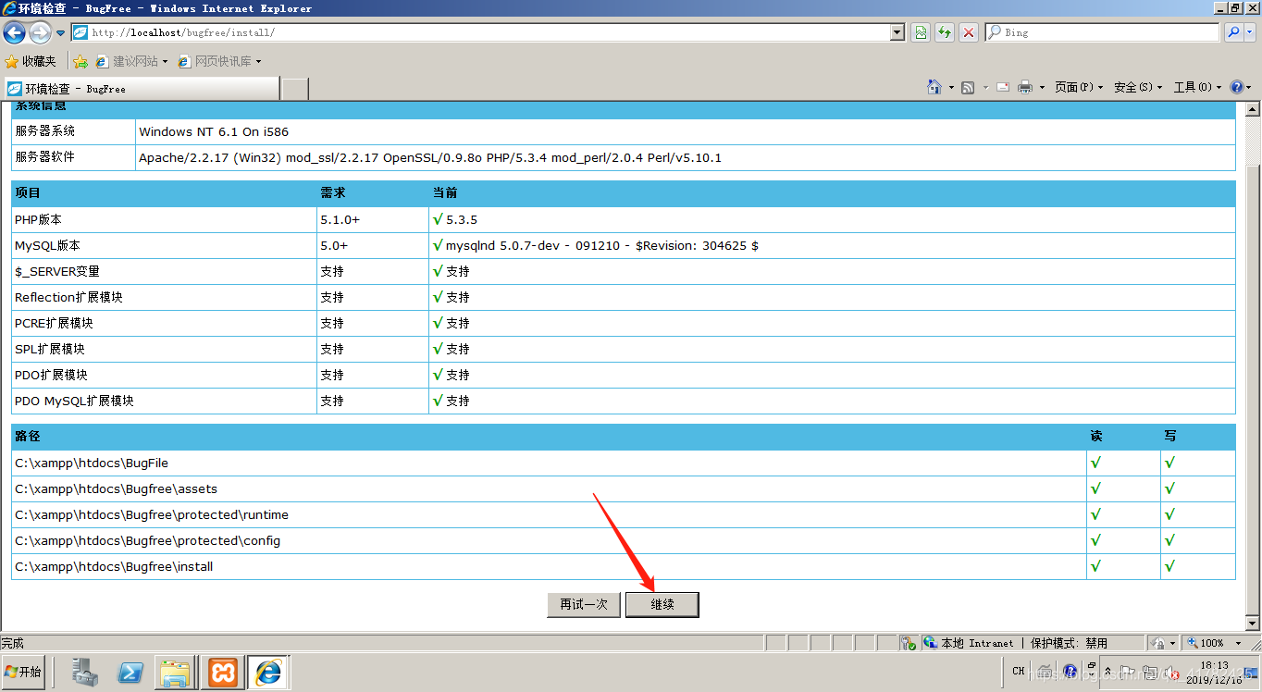The width and height of the screenshot is (1262, 692).
Task: Click the 继续 continue button
Action: point(662,604)
